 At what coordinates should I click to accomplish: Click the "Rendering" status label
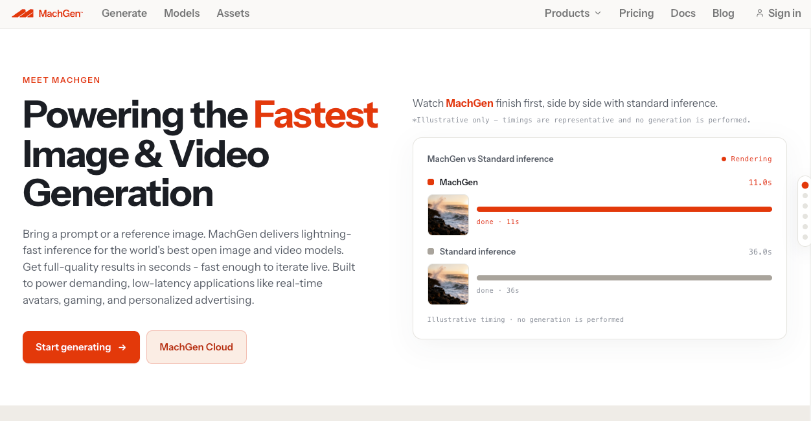coord(751,159)
